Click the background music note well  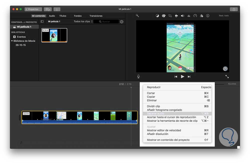[x=21, y=143]
